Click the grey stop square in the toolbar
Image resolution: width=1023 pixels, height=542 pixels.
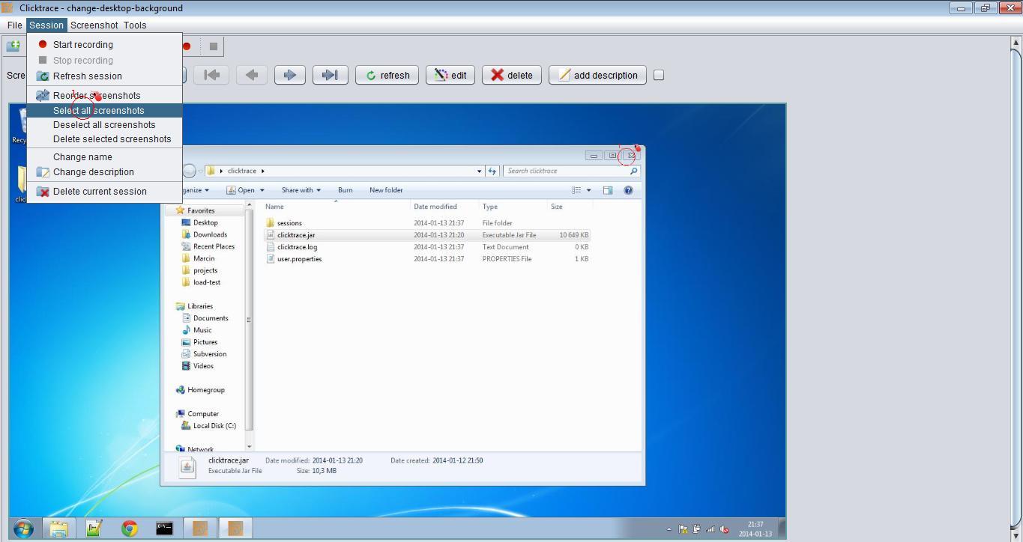tap(213, 46)
